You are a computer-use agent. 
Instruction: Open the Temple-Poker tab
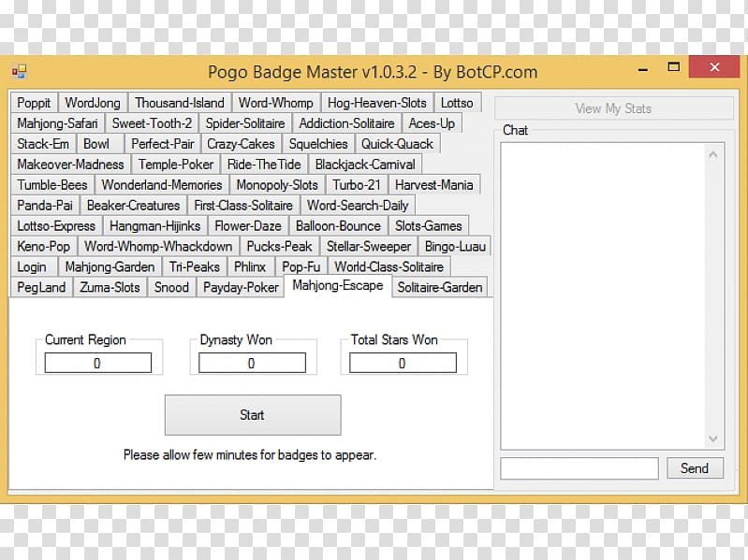[176, 165]
